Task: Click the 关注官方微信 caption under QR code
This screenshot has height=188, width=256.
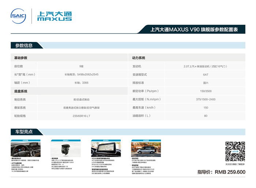Action: tap(235, 164)
